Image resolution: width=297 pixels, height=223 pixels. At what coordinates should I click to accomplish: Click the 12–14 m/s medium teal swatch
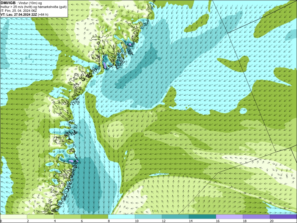[x=176, y=216]
